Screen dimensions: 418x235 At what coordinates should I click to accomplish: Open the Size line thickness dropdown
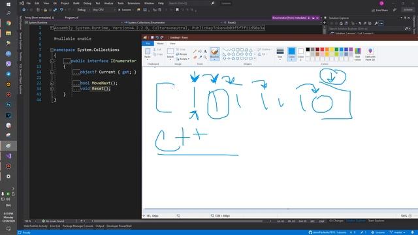click(280, 54)
